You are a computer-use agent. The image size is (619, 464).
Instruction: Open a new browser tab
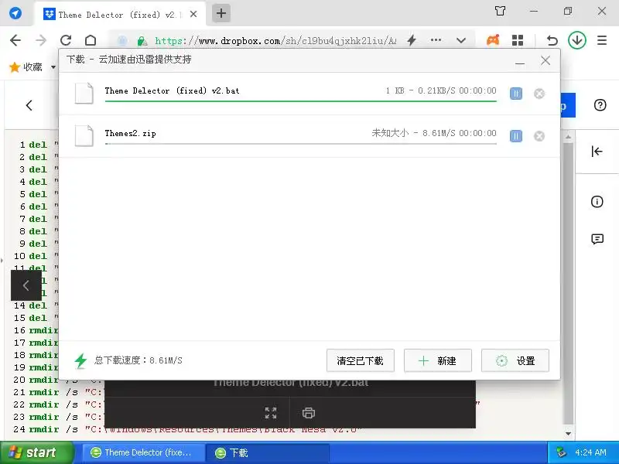point(221,13)
